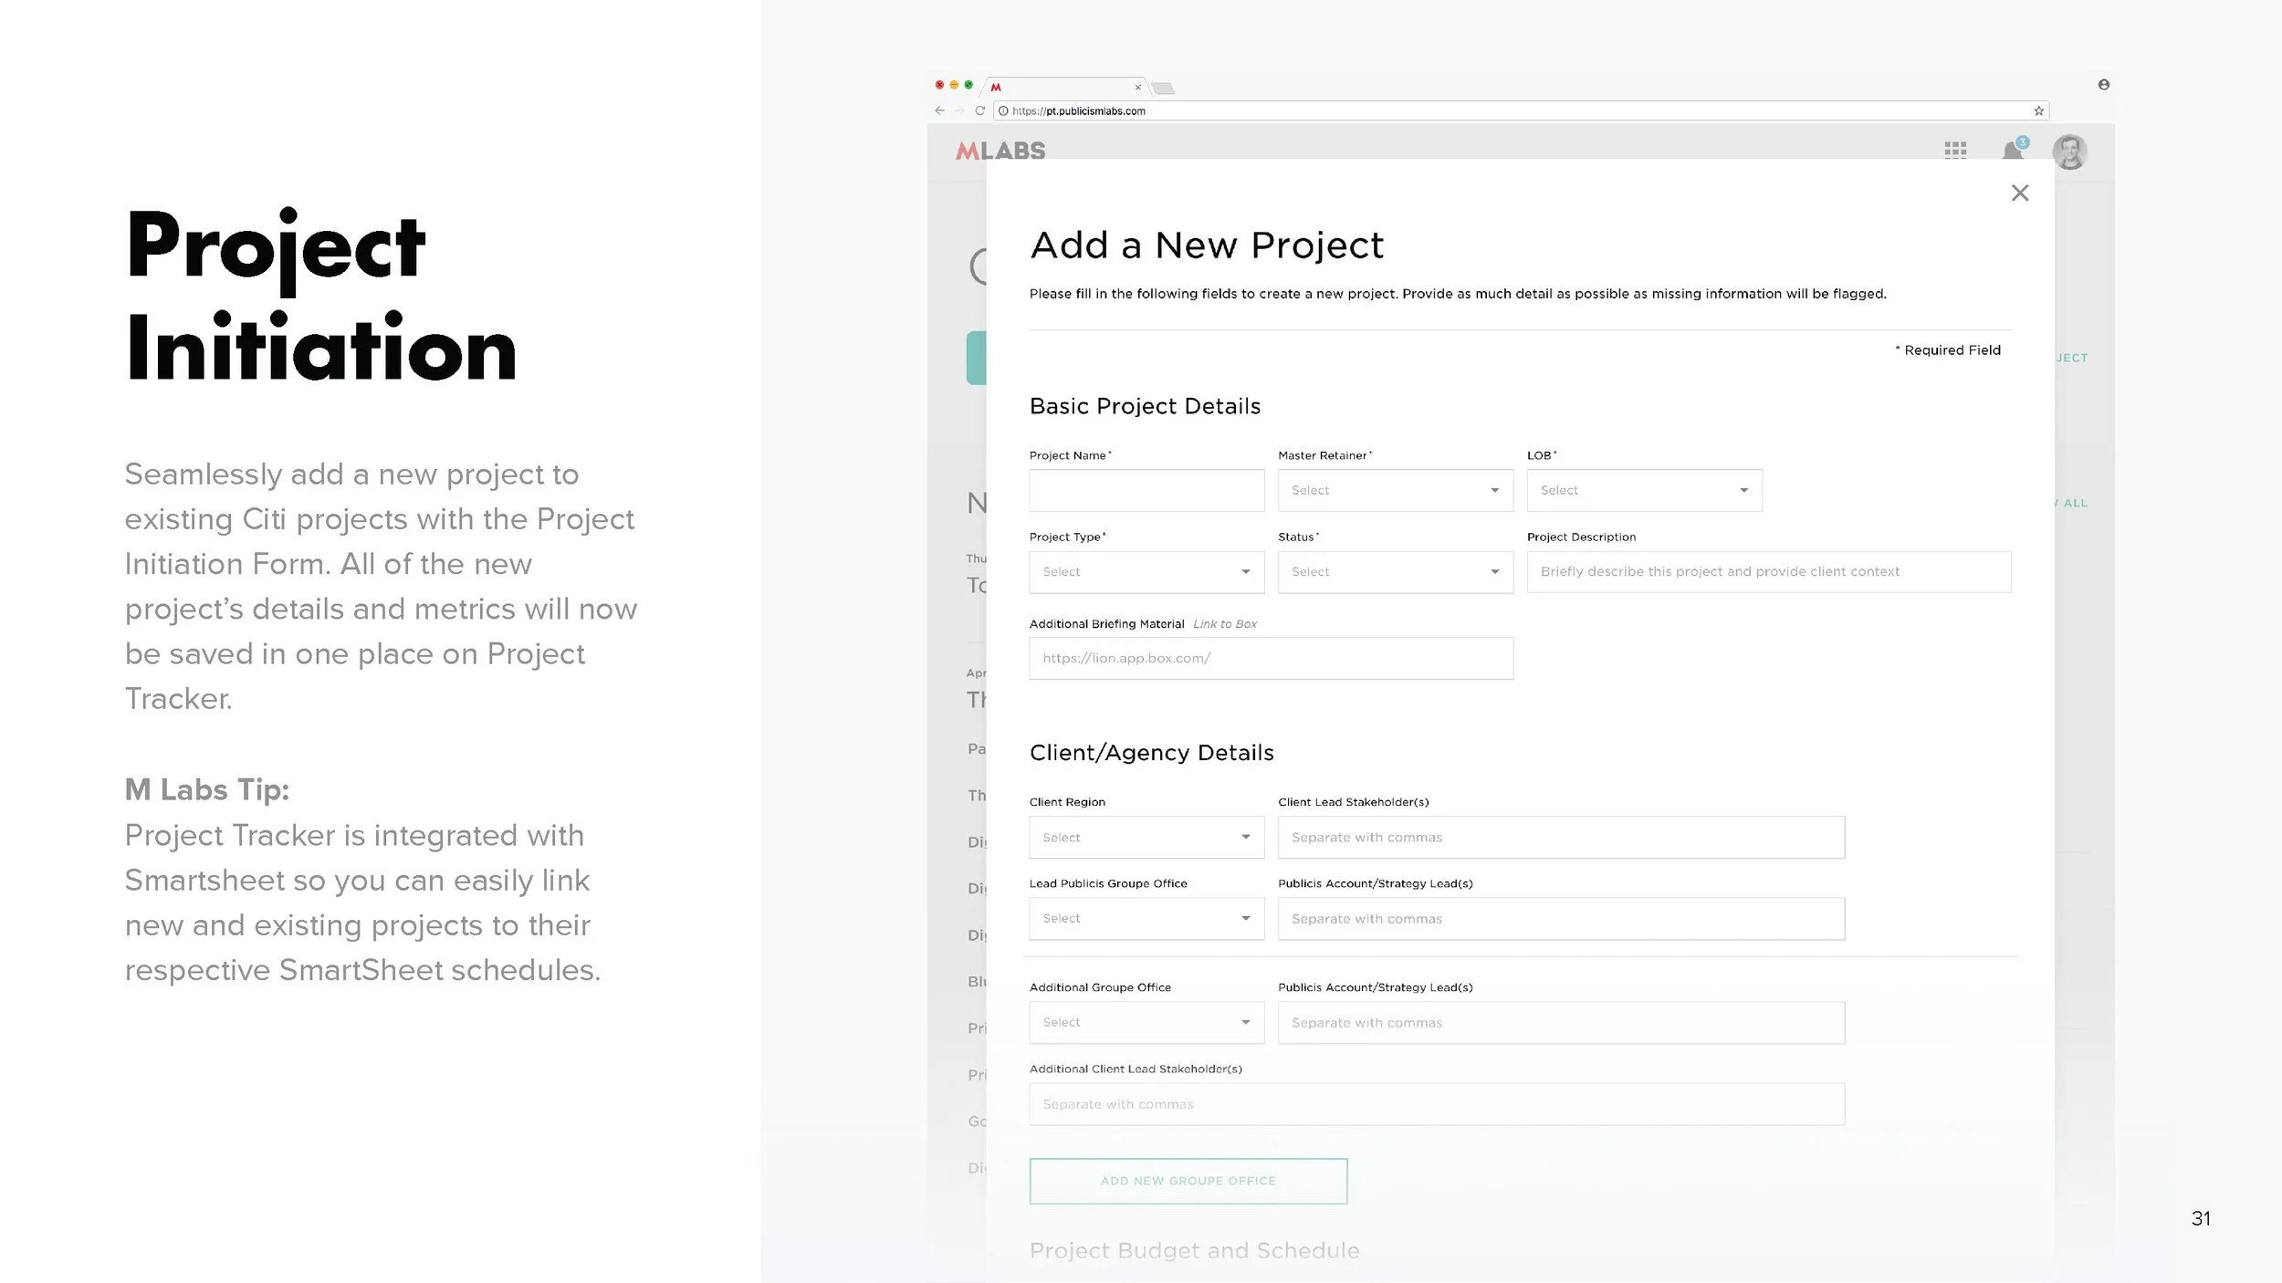Viewport: 2282px width, 1283px height.
Task: Click the browser back arrow
Action: [x=939, y=110]
